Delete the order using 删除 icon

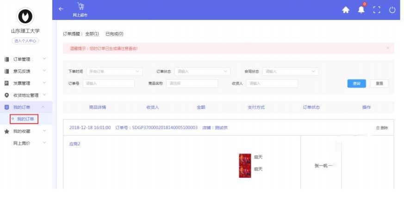[382, 128]
